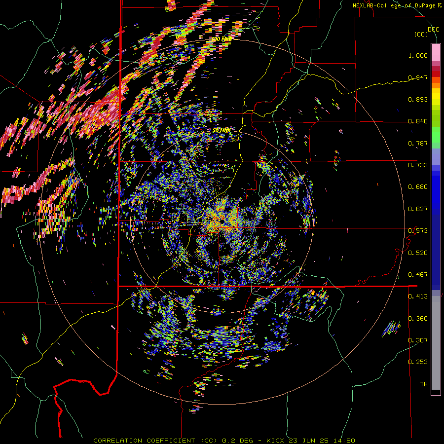The height and width of the screenshot is (444, 444).
Task: Click the 0.787 legend value
Action: (418, 143)
